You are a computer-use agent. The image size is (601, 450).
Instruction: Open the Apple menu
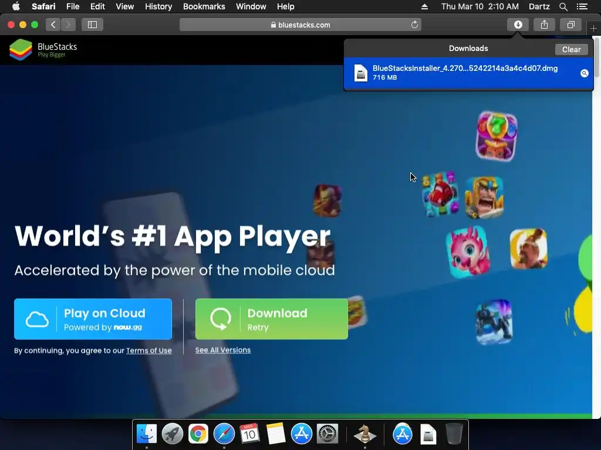point(16,6)
